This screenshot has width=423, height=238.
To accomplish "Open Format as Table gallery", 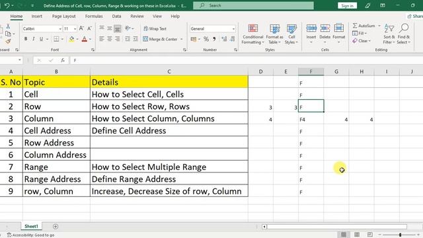I will (x=275, y=34).
